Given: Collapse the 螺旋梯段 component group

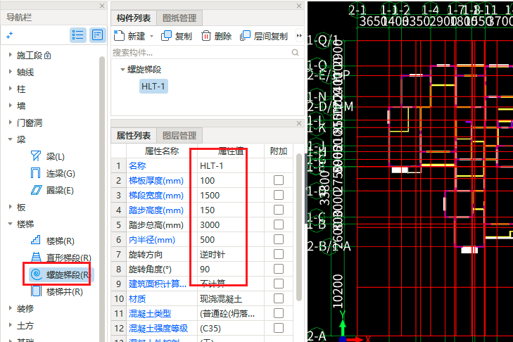Looking at the screenshot, I should click(122, 70).
